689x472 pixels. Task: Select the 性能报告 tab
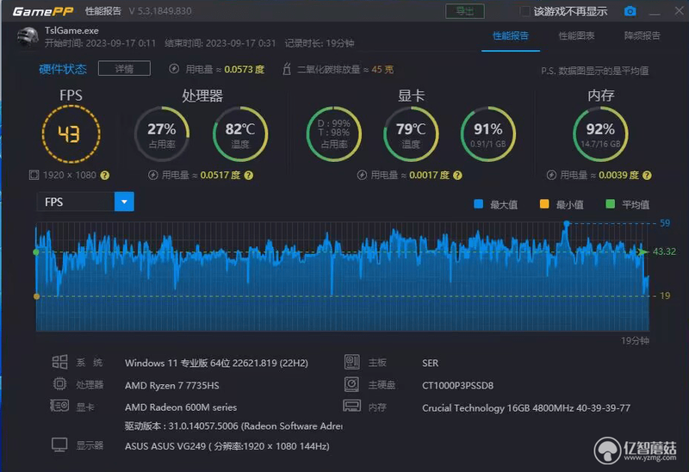pyautogui.click(x=511, y=35)
